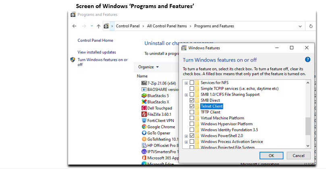The image size is (326, 169).
Task: Open the recent locations dropdown arrow
Action: point(92,26)
